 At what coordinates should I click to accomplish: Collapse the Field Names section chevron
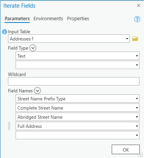[x=37, y=91]
